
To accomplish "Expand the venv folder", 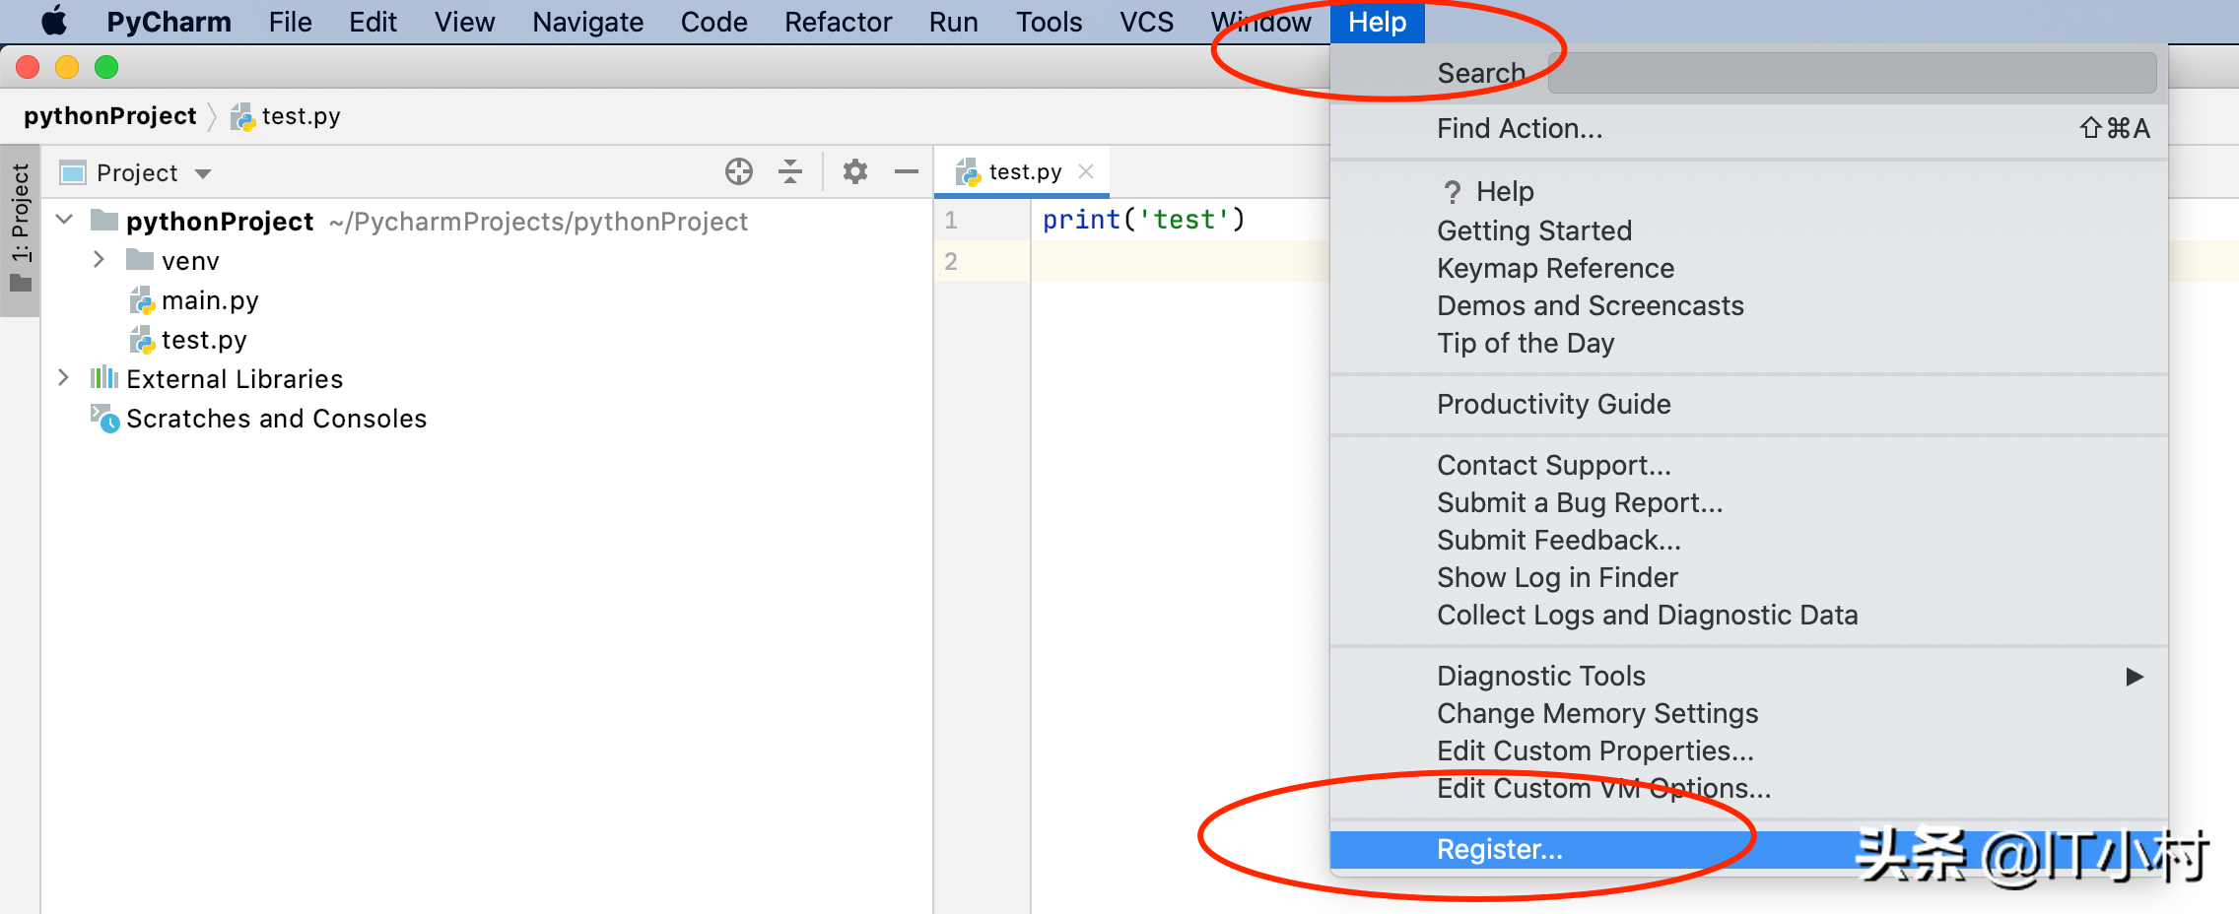I will 98,259.
